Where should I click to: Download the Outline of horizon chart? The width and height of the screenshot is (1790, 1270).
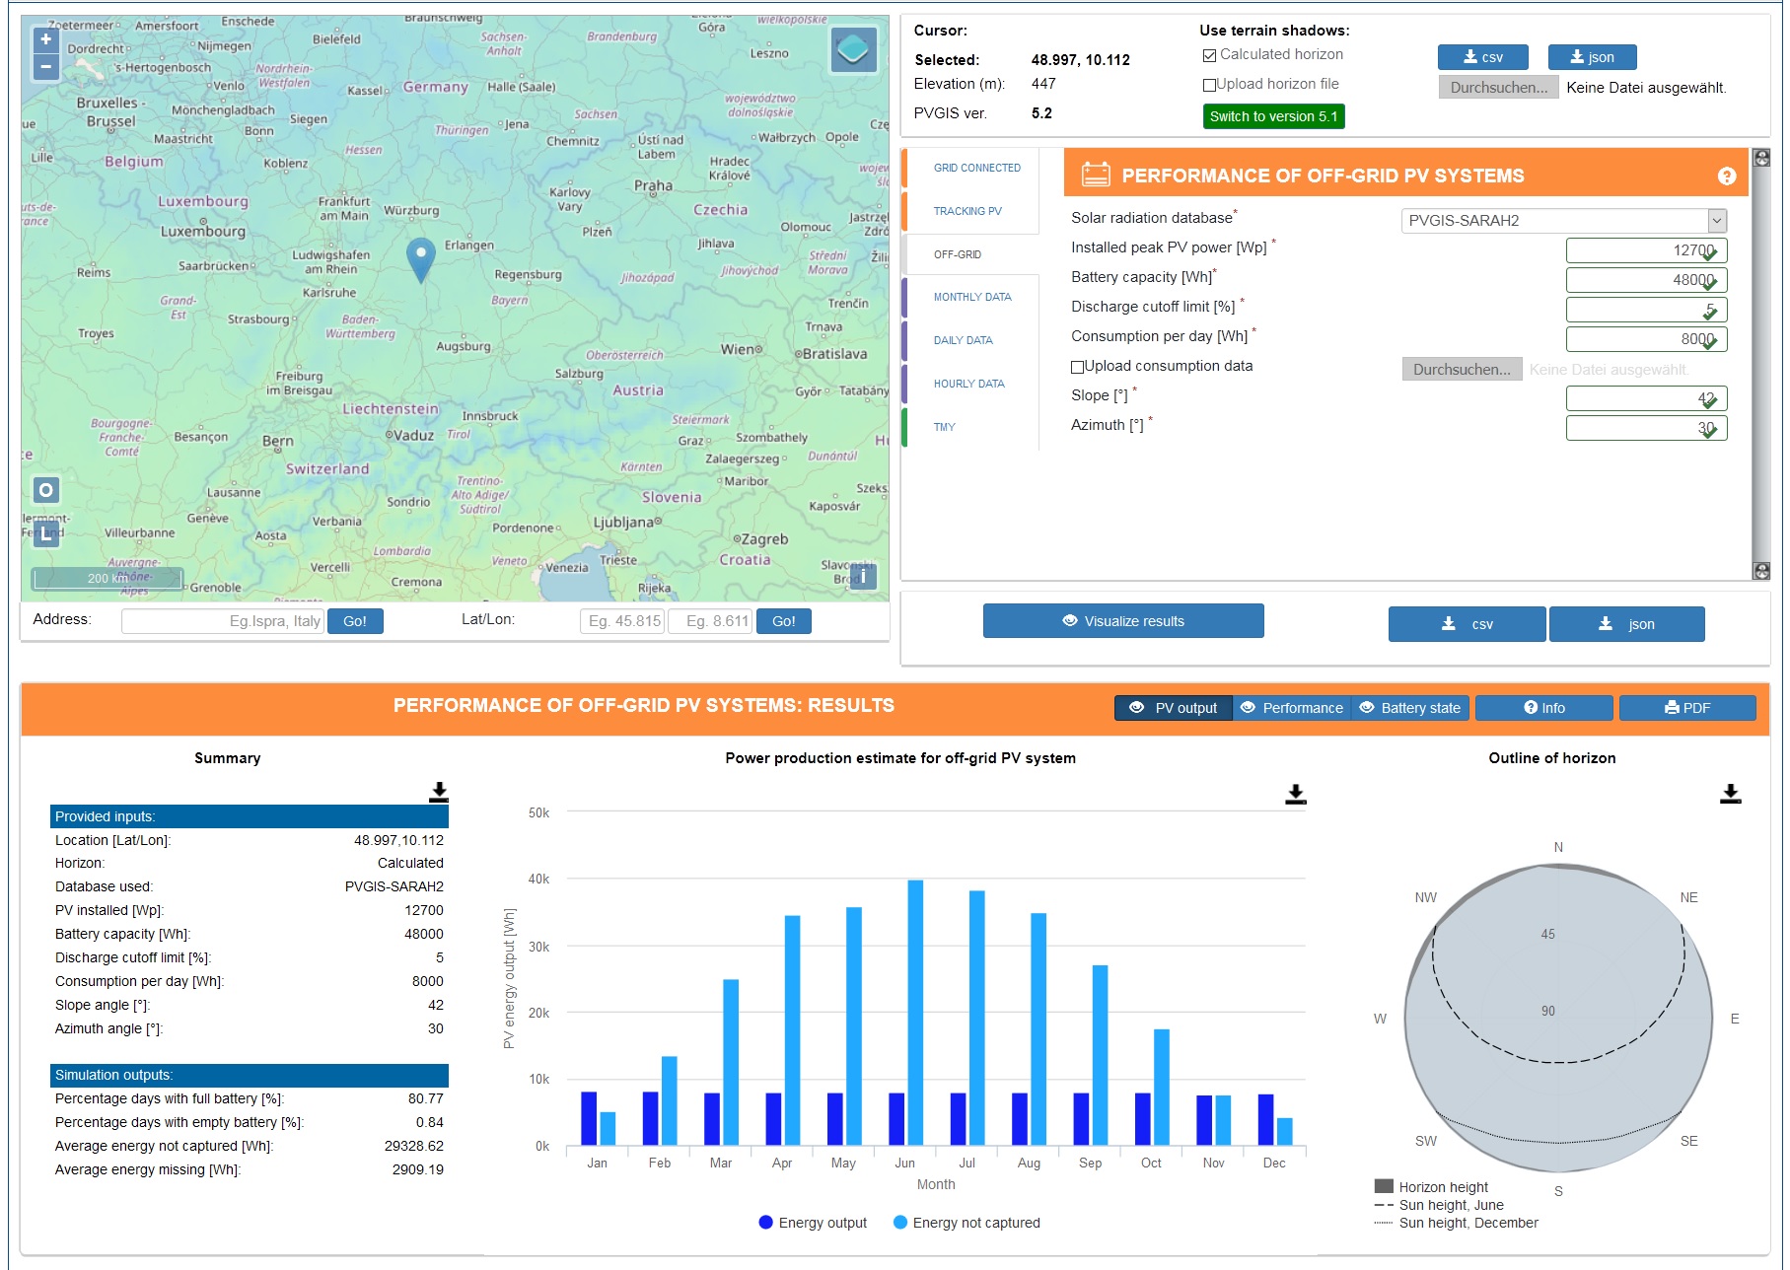1730,794
